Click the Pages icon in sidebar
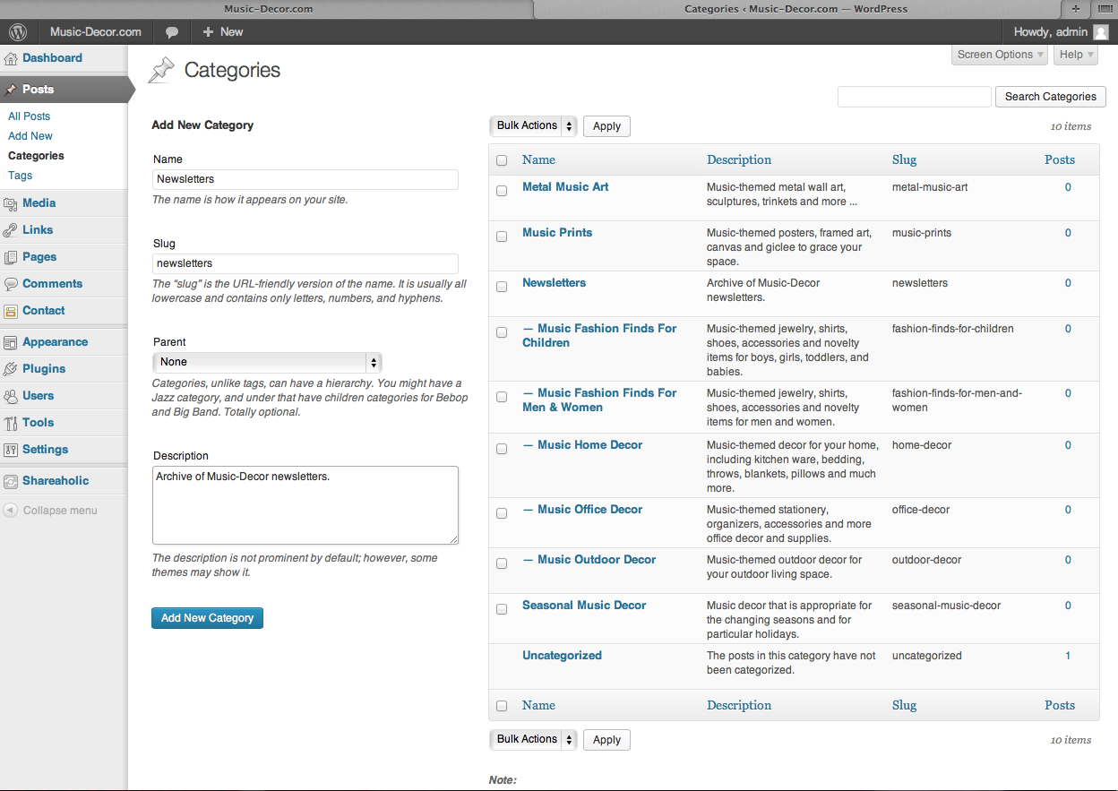 click(11, 257)
